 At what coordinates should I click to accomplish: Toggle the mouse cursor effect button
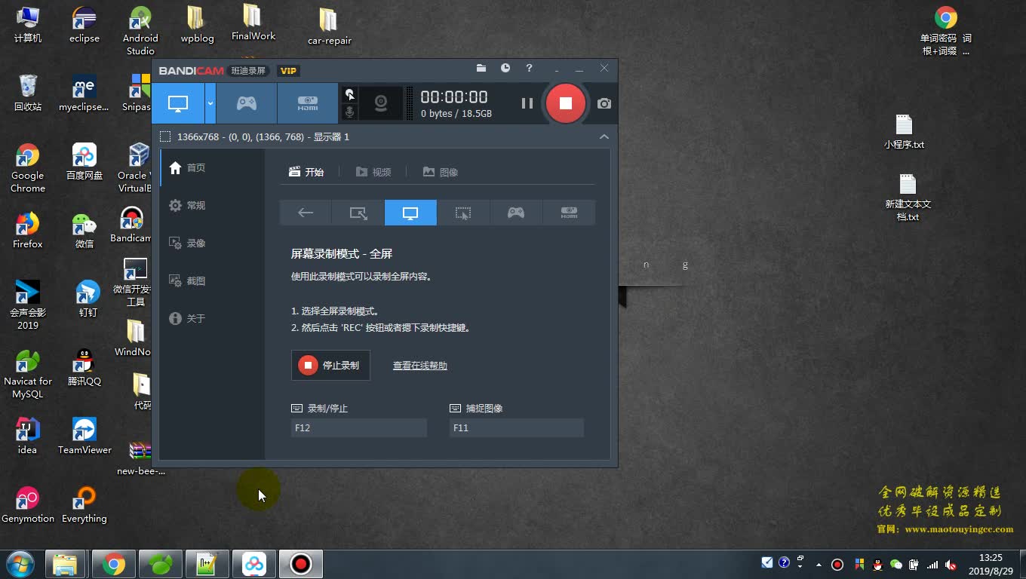pyautogui.click(x=349, y=94)
